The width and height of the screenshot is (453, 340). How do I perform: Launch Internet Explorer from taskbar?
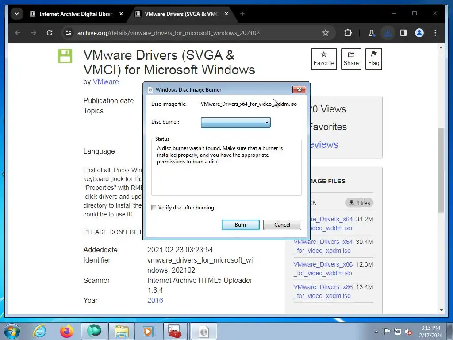(39, 331)
